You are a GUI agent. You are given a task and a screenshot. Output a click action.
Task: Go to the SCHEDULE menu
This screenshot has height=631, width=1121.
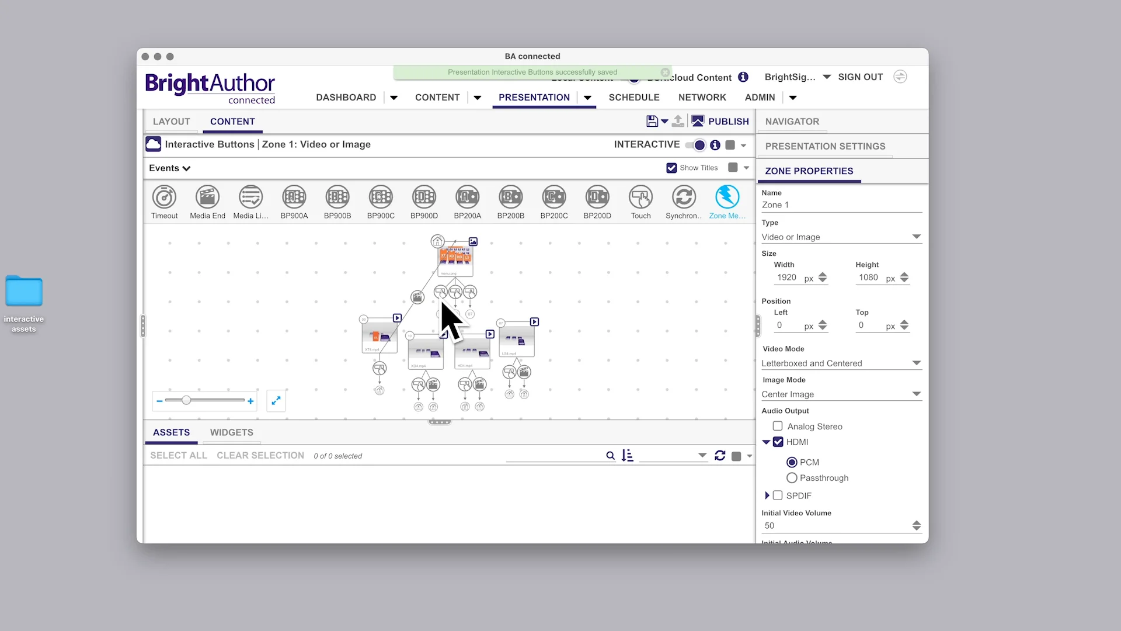(x=634, y=98)
